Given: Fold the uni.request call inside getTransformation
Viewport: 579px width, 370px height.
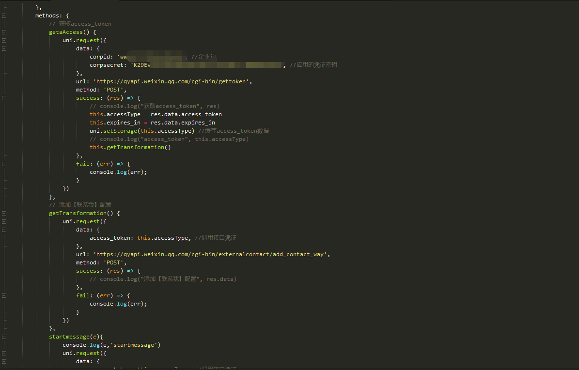Looking at the screenshot, I should click(x=4, y=221).
